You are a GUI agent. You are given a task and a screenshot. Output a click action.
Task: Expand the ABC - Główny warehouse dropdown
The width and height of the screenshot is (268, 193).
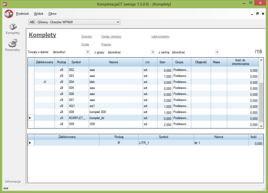tap(118, 22)
